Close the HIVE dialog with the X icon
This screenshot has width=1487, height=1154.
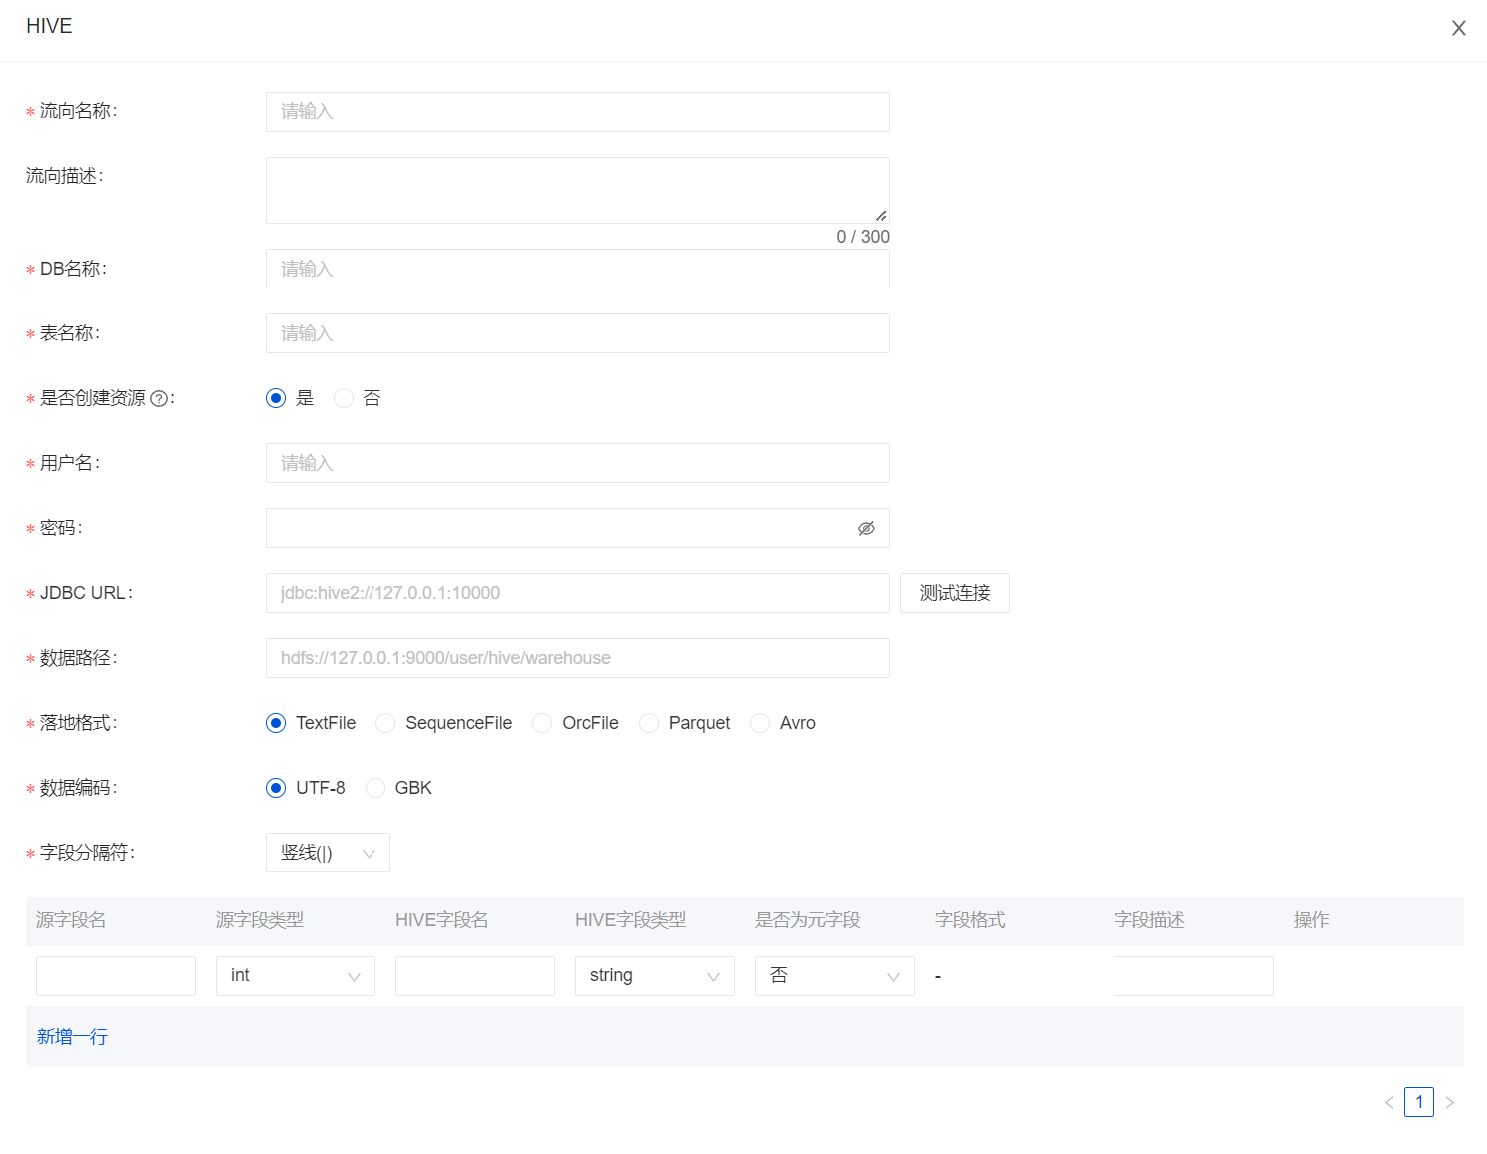click(x=1458, y=28)
